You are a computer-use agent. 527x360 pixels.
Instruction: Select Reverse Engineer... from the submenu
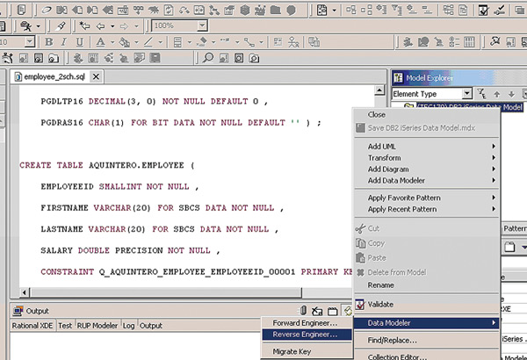click(304, 334)
